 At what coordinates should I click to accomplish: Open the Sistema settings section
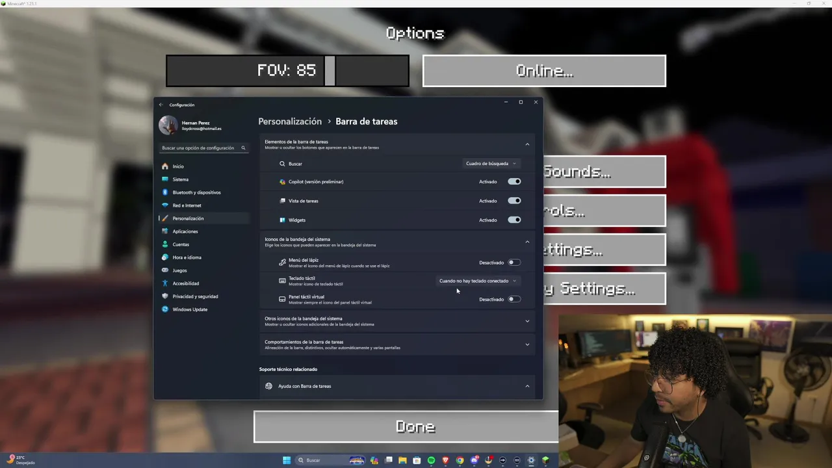[x=203, y=179]
